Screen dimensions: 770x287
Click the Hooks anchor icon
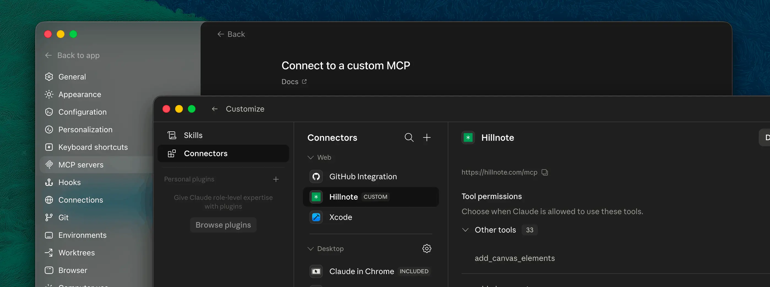49,182
